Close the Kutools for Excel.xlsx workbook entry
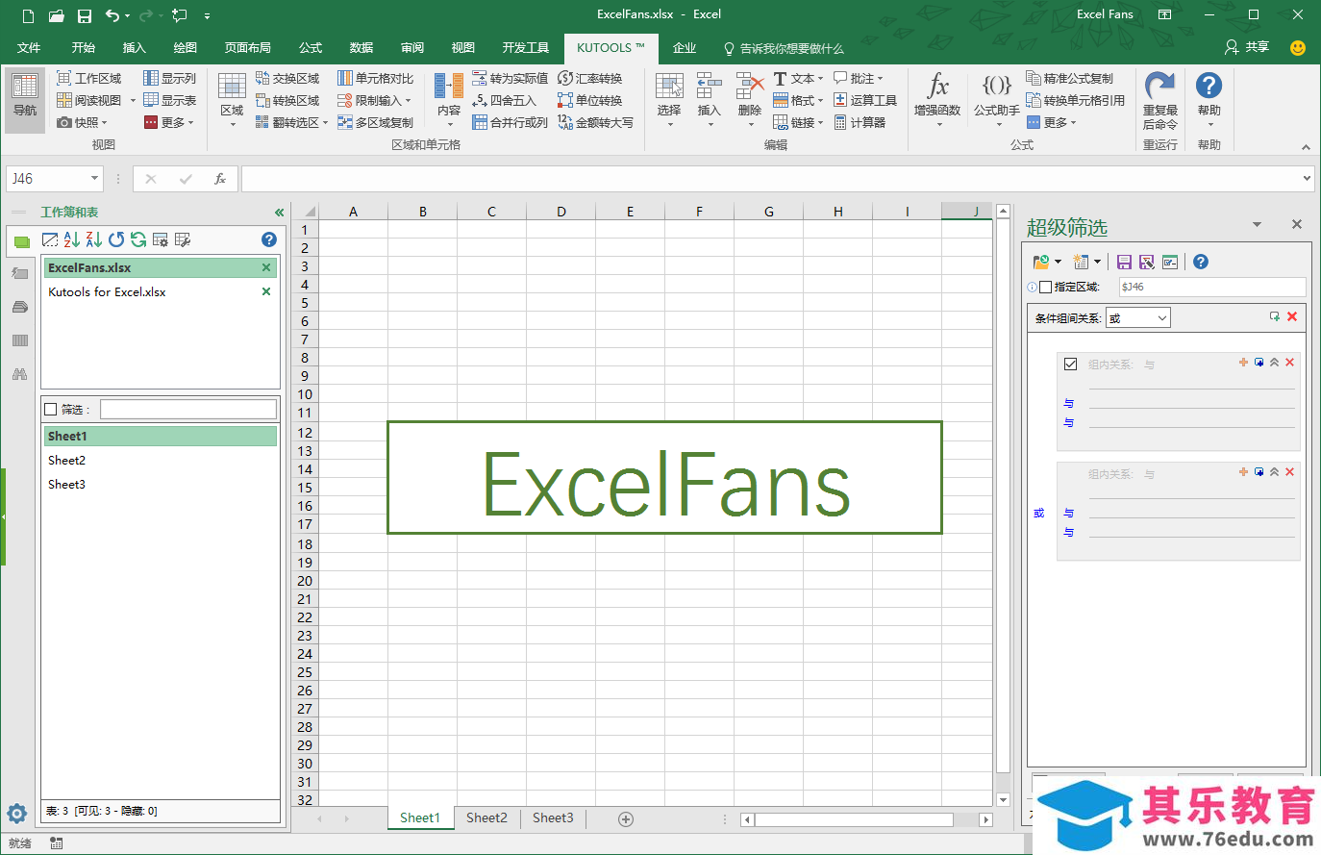The image size is (1321, 855). click(x=266, y=291)
